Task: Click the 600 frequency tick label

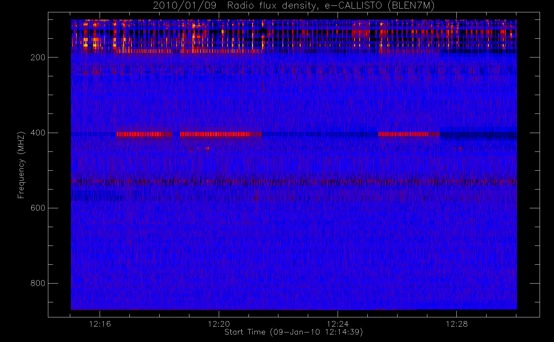Action: 38,208
